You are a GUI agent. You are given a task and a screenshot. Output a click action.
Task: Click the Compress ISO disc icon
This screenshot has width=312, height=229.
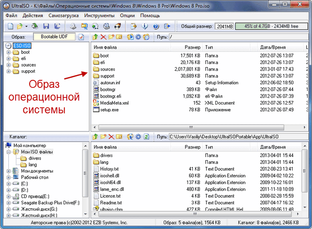tap(95, 26)
